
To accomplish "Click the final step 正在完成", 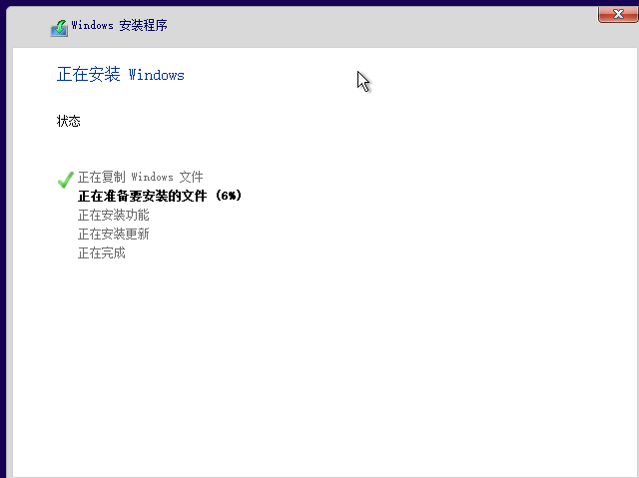I will pyautogui.click(x=102, y=253).
